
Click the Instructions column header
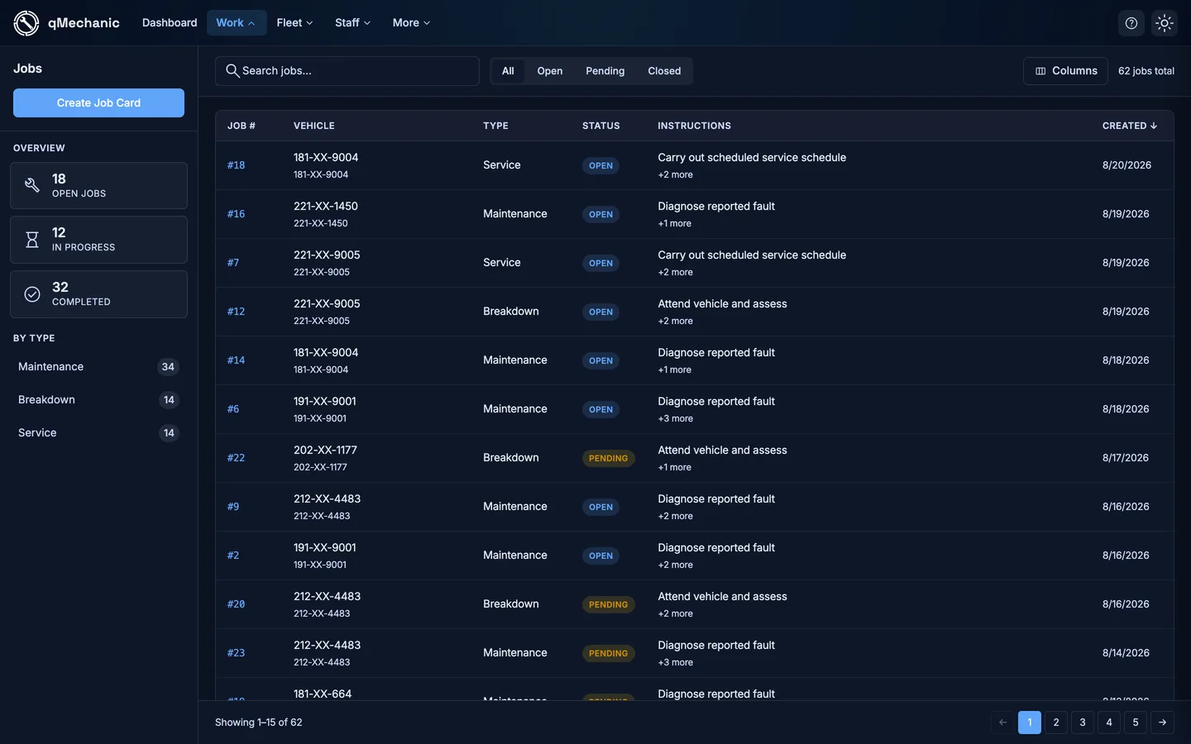pyautogui.click(x=694, y=126)
